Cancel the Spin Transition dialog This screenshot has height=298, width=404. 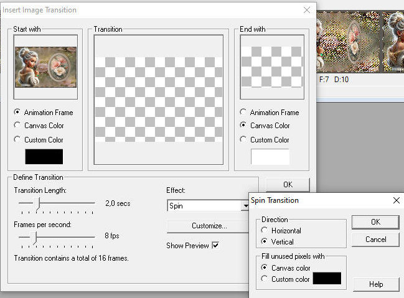[375, 240]
